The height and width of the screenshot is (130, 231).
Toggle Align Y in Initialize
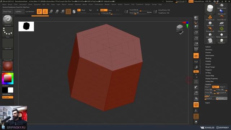(x=215, y=87)
